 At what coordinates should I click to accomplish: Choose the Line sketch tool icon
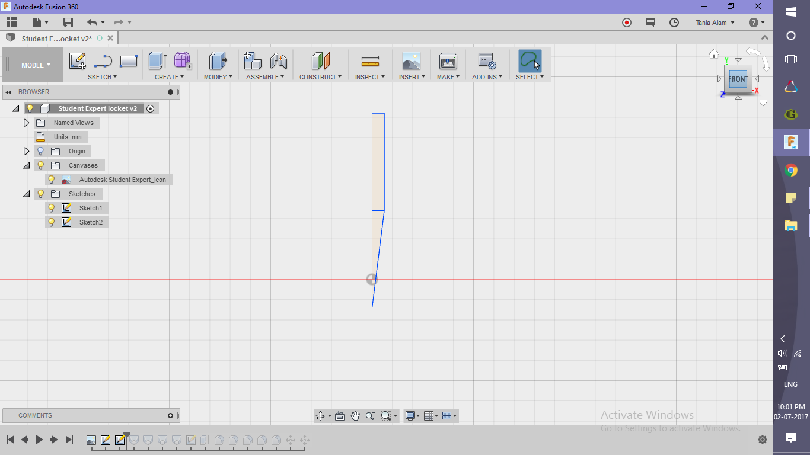pyautogui.click(x=103, y=61)
